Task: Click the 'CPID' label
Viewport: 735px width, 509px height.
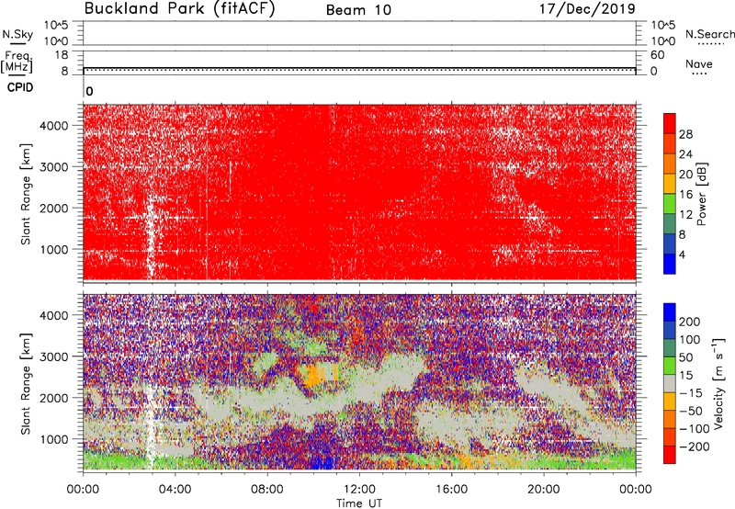Action: click(x=20, y=87)
